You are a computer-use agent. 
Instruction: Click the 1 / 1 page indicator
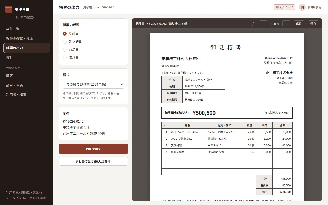click(253, 24)
